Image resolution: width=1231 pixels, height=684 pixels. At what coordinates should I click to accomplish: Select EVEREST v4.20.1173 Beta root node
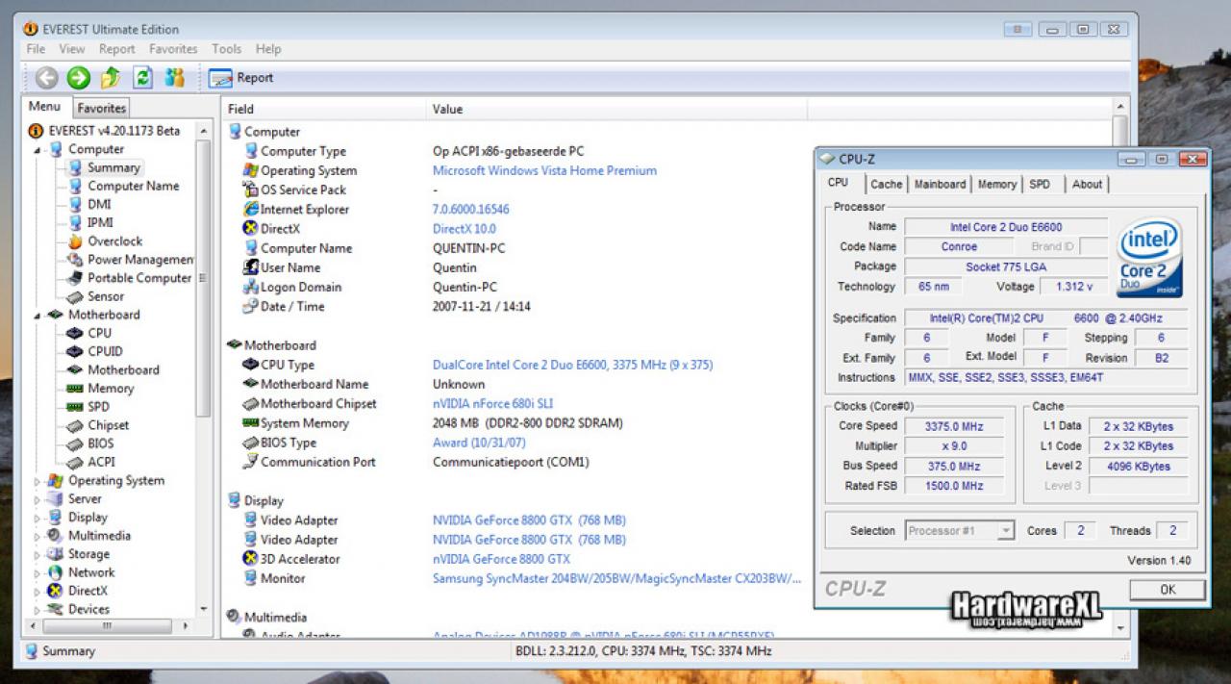coord(104,131)
